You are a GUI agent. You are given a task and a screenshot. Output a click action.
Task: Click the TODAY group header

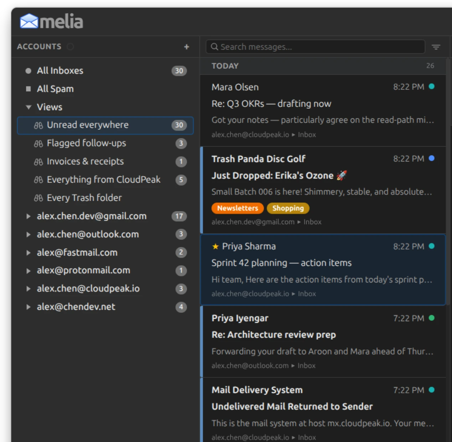click(x=323, y=66)
